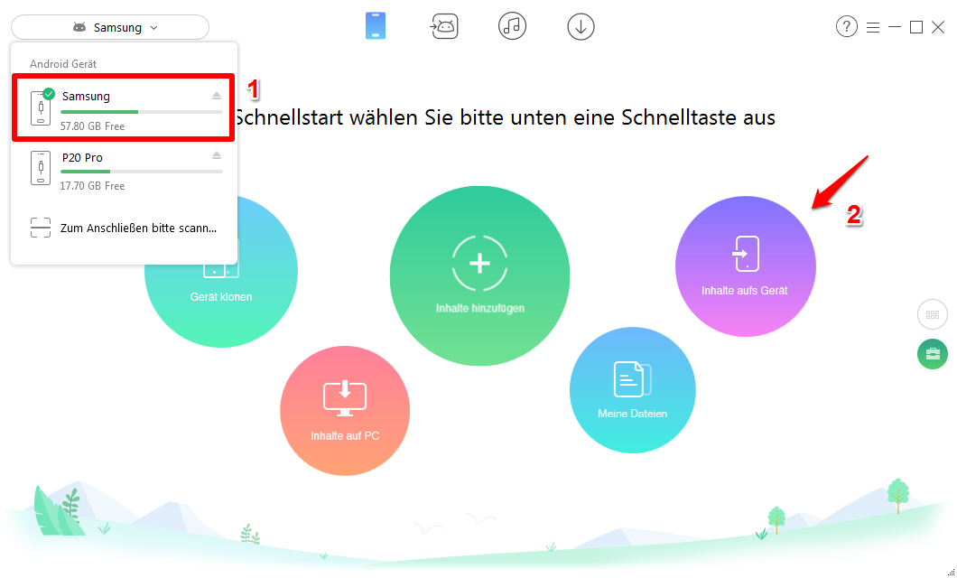The image size is (957, 578).
Task: Open Meine Dateien
Action: [x=632, y=389]
